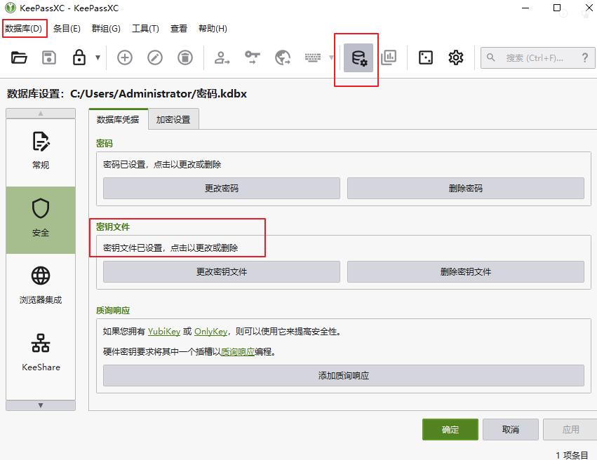This screenshot has width=597, height=460.
Task: Open application settings gear icon
Action: (x=456, y=57)
